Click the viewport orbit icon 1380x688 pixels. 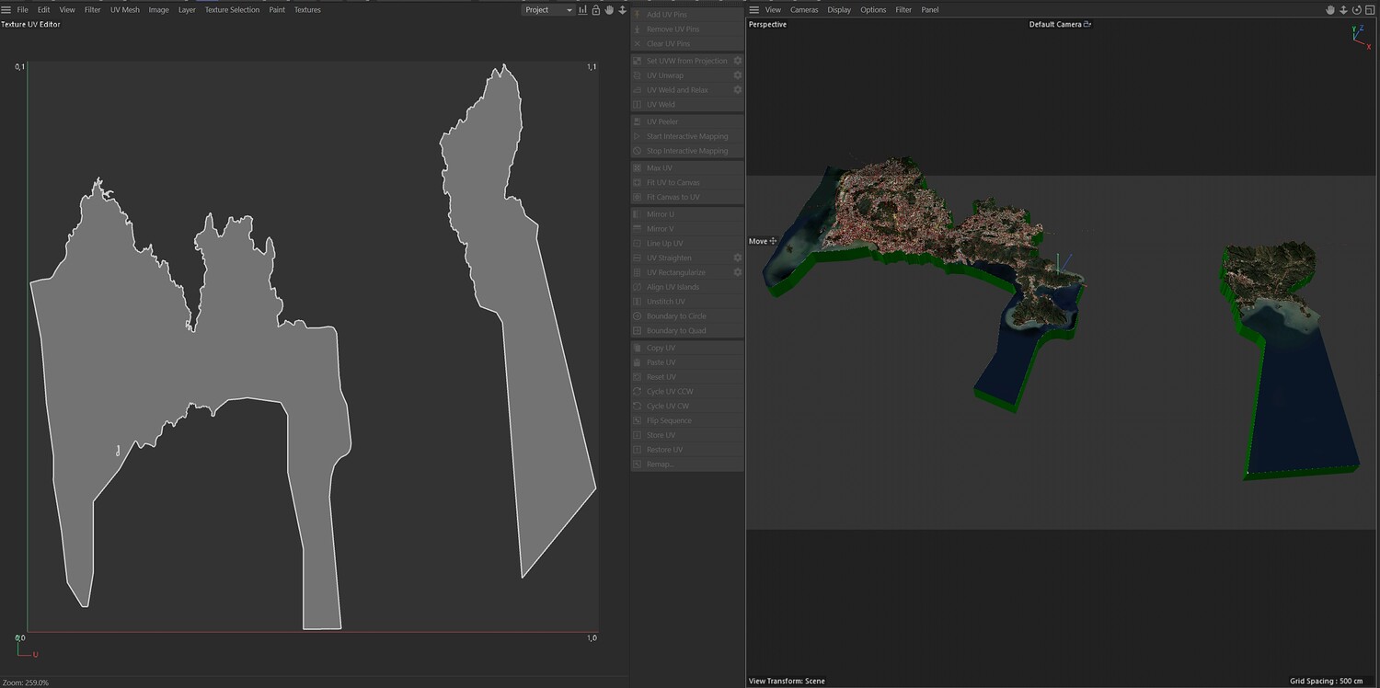(1356, 10)
